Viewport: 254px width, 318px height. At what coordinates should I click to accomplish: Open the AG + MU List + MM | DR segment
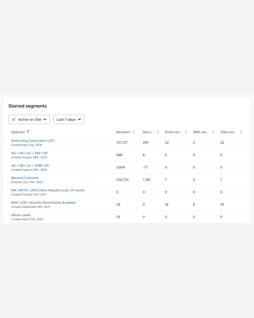tap(29, 153)
